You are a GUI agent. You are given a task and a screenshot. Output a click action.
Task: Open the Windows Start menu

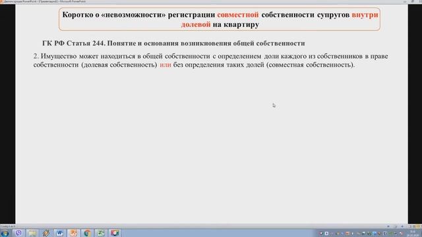5,233
